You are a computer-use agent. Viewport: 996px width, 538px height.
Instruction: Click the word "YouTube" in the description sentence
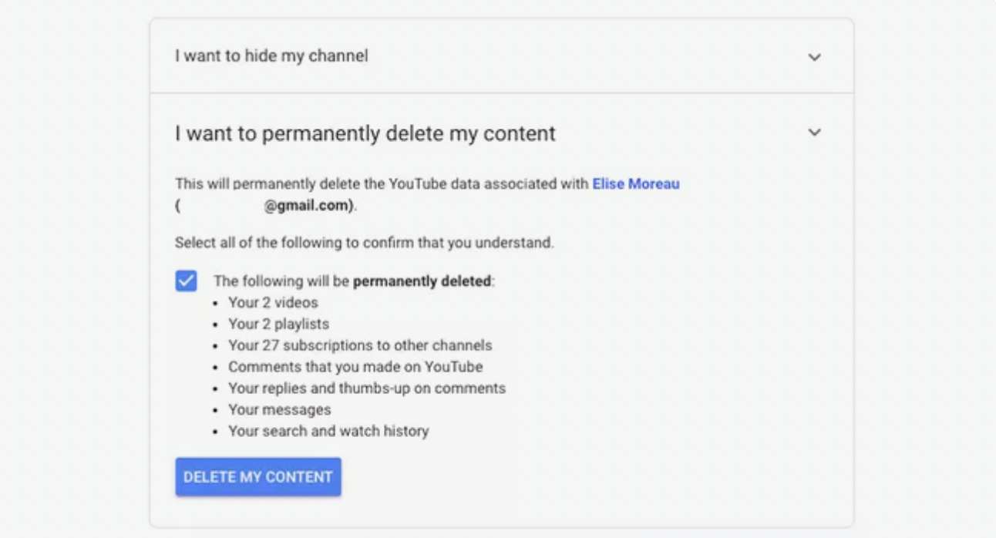tap(416, 184)
